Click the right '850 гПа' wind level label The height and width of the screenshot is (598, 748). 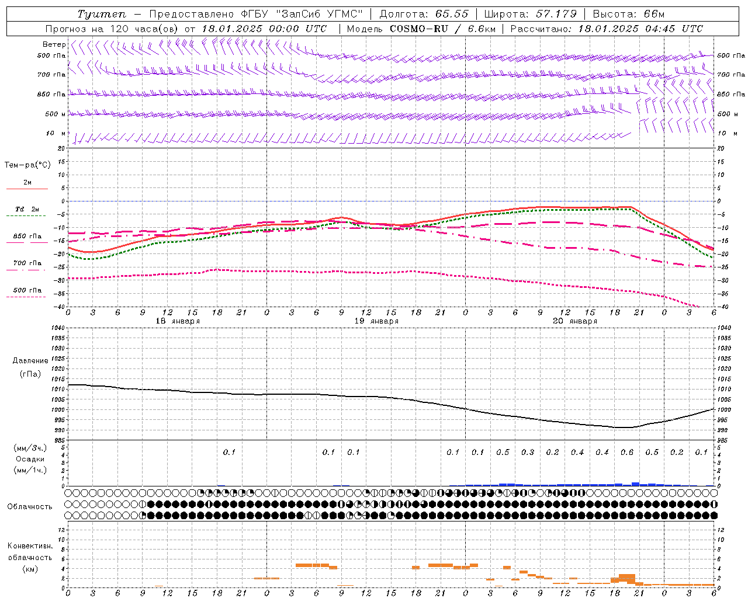pyautogui.click(x=731, y=95)
